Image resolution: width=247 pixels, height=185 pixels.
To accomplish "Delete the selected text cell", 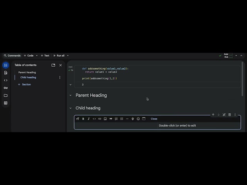I will [230, 115].
